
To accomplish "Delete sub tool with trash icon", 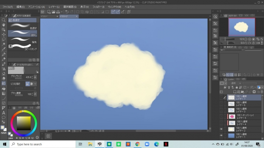I will (38, 60).
